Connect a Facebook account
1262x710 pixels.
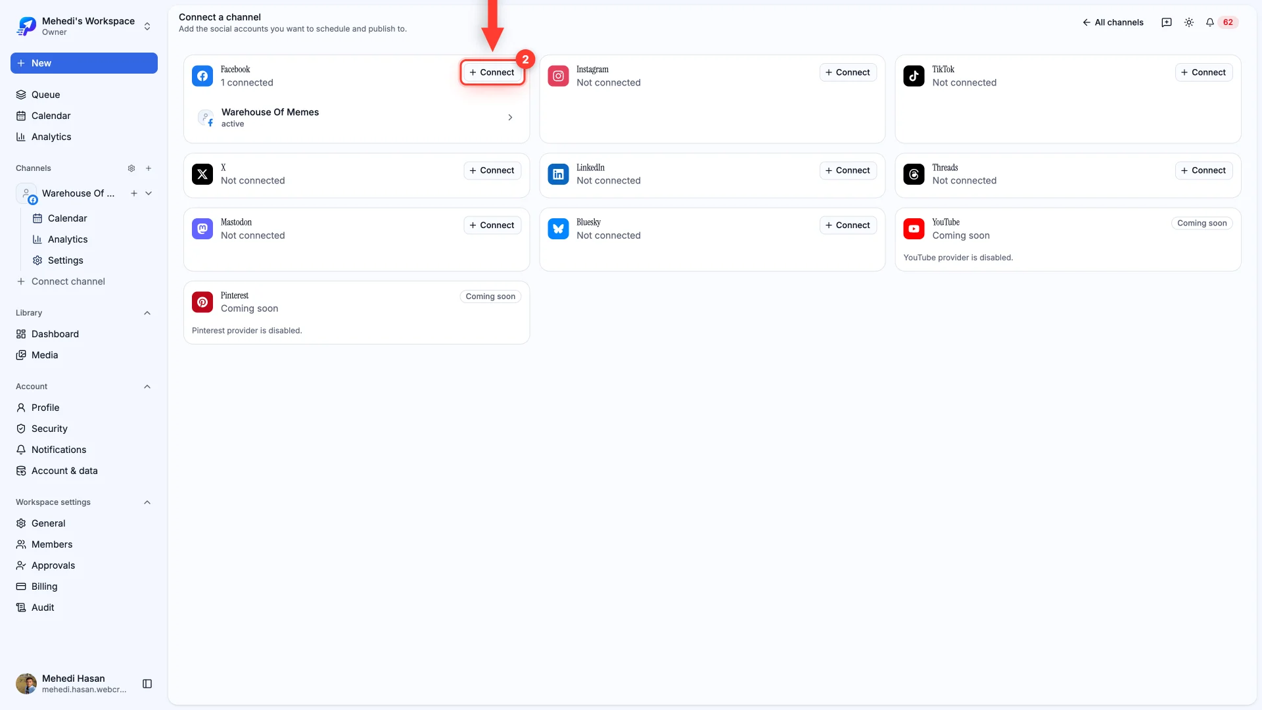[492, 72]
